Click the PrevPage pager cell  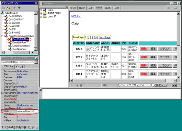click(x=78, y=37)
